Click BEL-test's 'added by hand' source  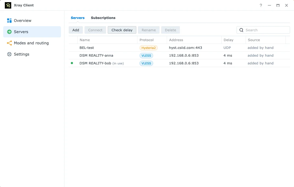coord(260,48)
